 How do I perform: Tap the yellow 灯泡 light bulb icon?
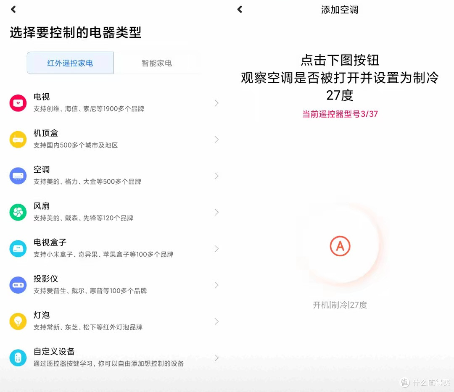(18, 321)
